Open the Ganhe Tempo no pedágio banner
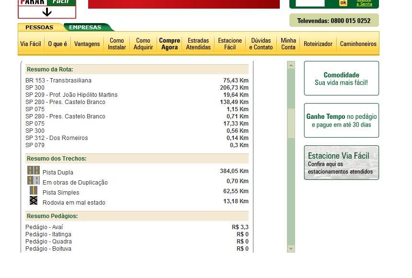This screenshot has width=412, height=278. [x=341, y=120]
